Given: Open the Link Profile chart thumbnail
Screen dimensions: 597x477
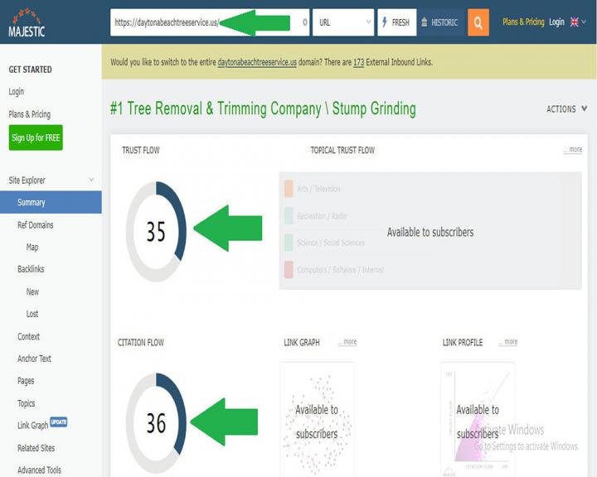Looking at the screenshot, I should click(478, 418).
